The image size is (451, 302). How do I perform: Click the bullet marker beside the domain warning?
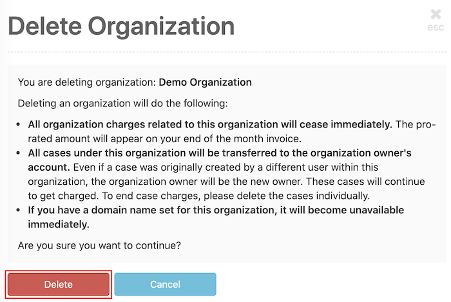pos(21,211)
